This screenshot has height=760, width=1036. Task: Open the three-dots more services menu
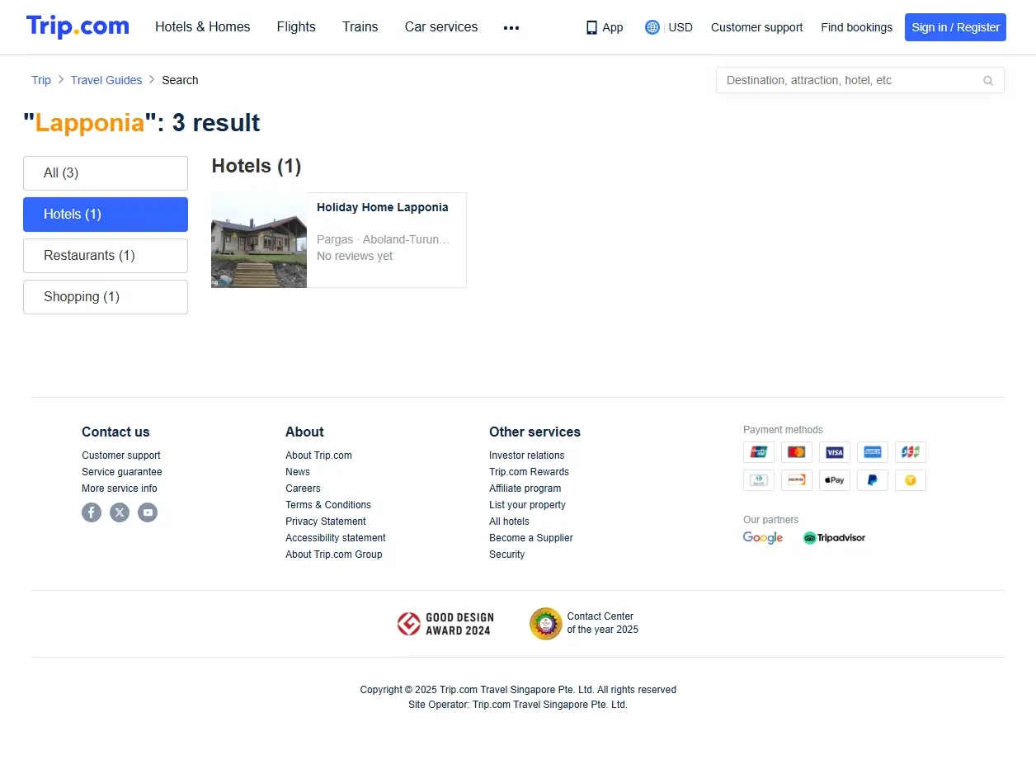(x=511, y=27)
